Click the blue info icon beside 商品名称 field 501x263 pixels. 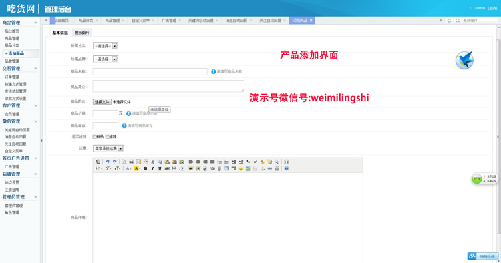[x=214, y=71]
